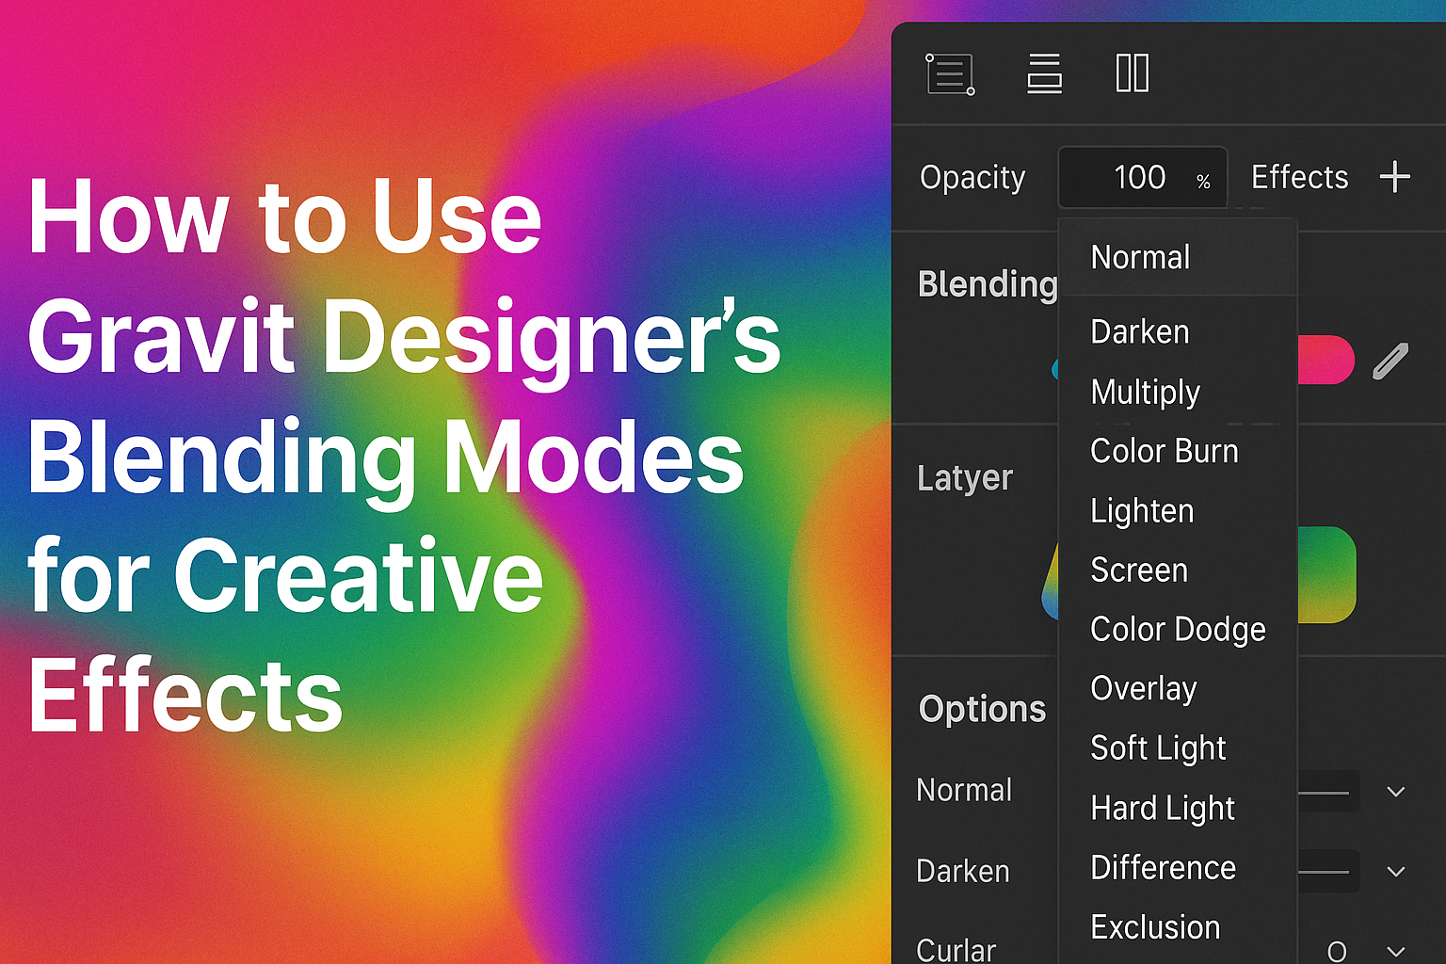The image size is (1446, 964).
Task: Click the Options section heading
Action: click(982, 709)
